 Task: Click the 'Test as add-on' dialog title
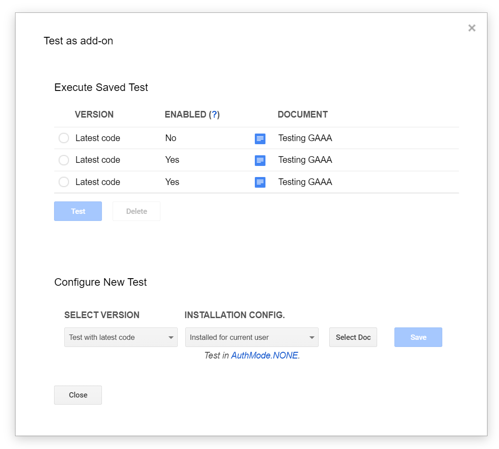pyautogui.click(x=78, y=41)
